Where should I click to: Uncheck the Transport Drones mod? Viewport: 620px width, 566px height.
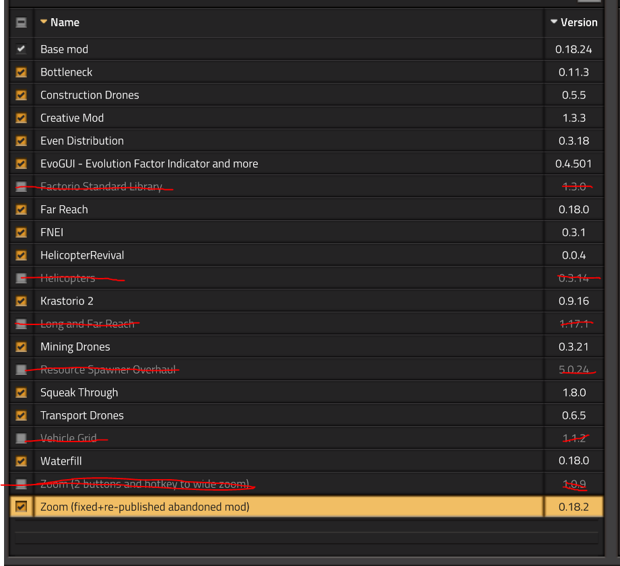22,416
